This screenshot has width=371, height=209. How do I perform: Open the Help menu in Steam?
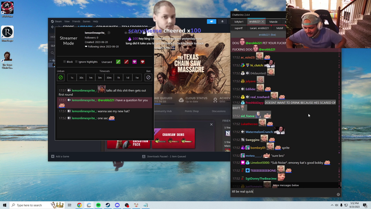95,21
